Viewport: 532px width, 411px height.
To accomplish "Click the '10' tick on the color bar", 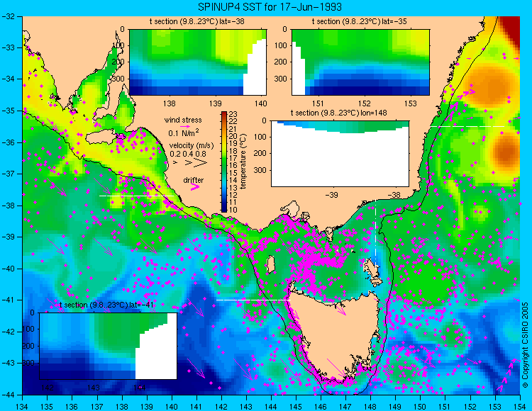I will [x=233, y=210].
